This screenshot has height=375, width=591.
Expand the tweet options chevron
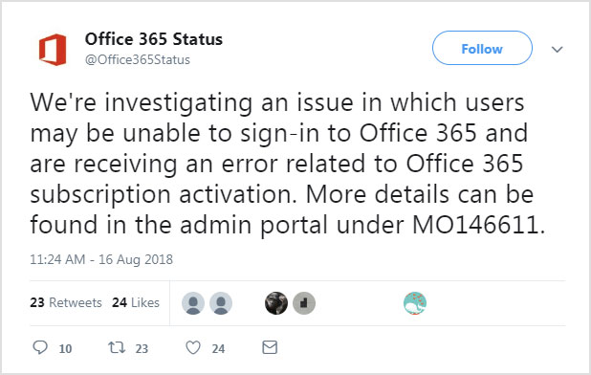[558, 50]
